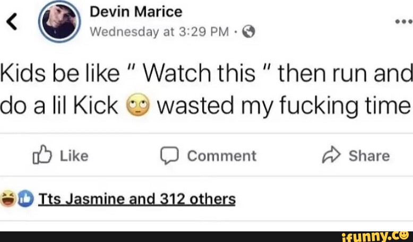The width and height of the screenshot is (413, 242).
Task: Open the Devin Marice profile name
Action: tap(136, 12)
